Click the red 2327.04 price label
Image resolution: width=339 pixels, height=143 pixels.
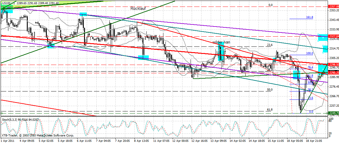coord(333,36)
